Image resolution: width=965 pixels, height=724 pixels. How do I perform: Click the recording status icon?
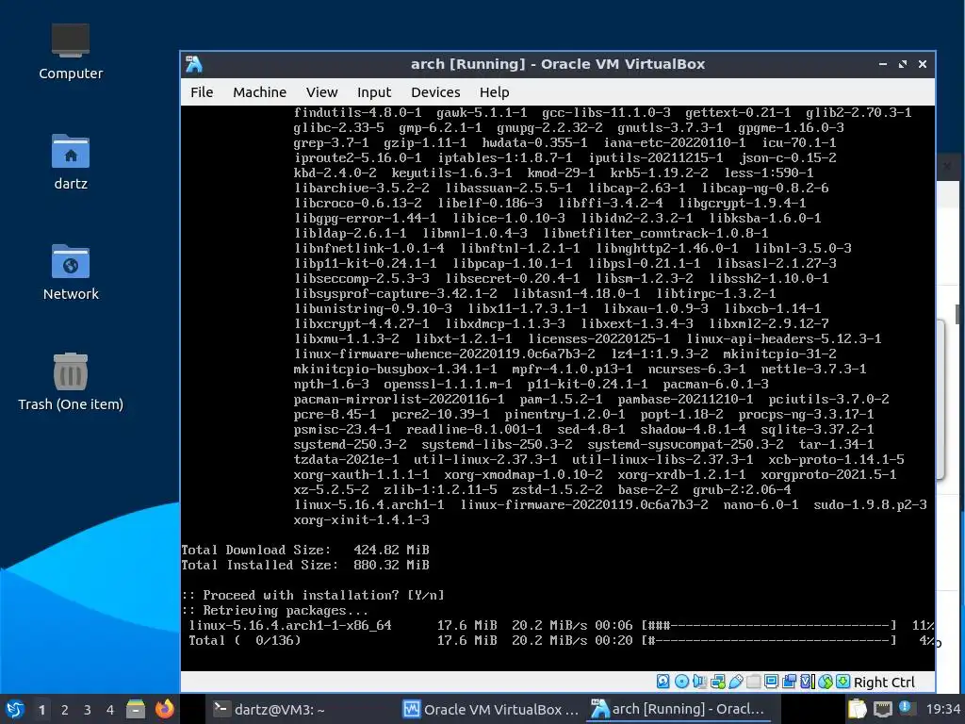click(x=790, y=682)
